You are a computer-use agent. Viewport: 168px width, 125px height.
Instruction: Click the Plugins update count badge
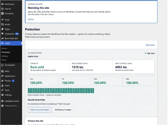13,81
